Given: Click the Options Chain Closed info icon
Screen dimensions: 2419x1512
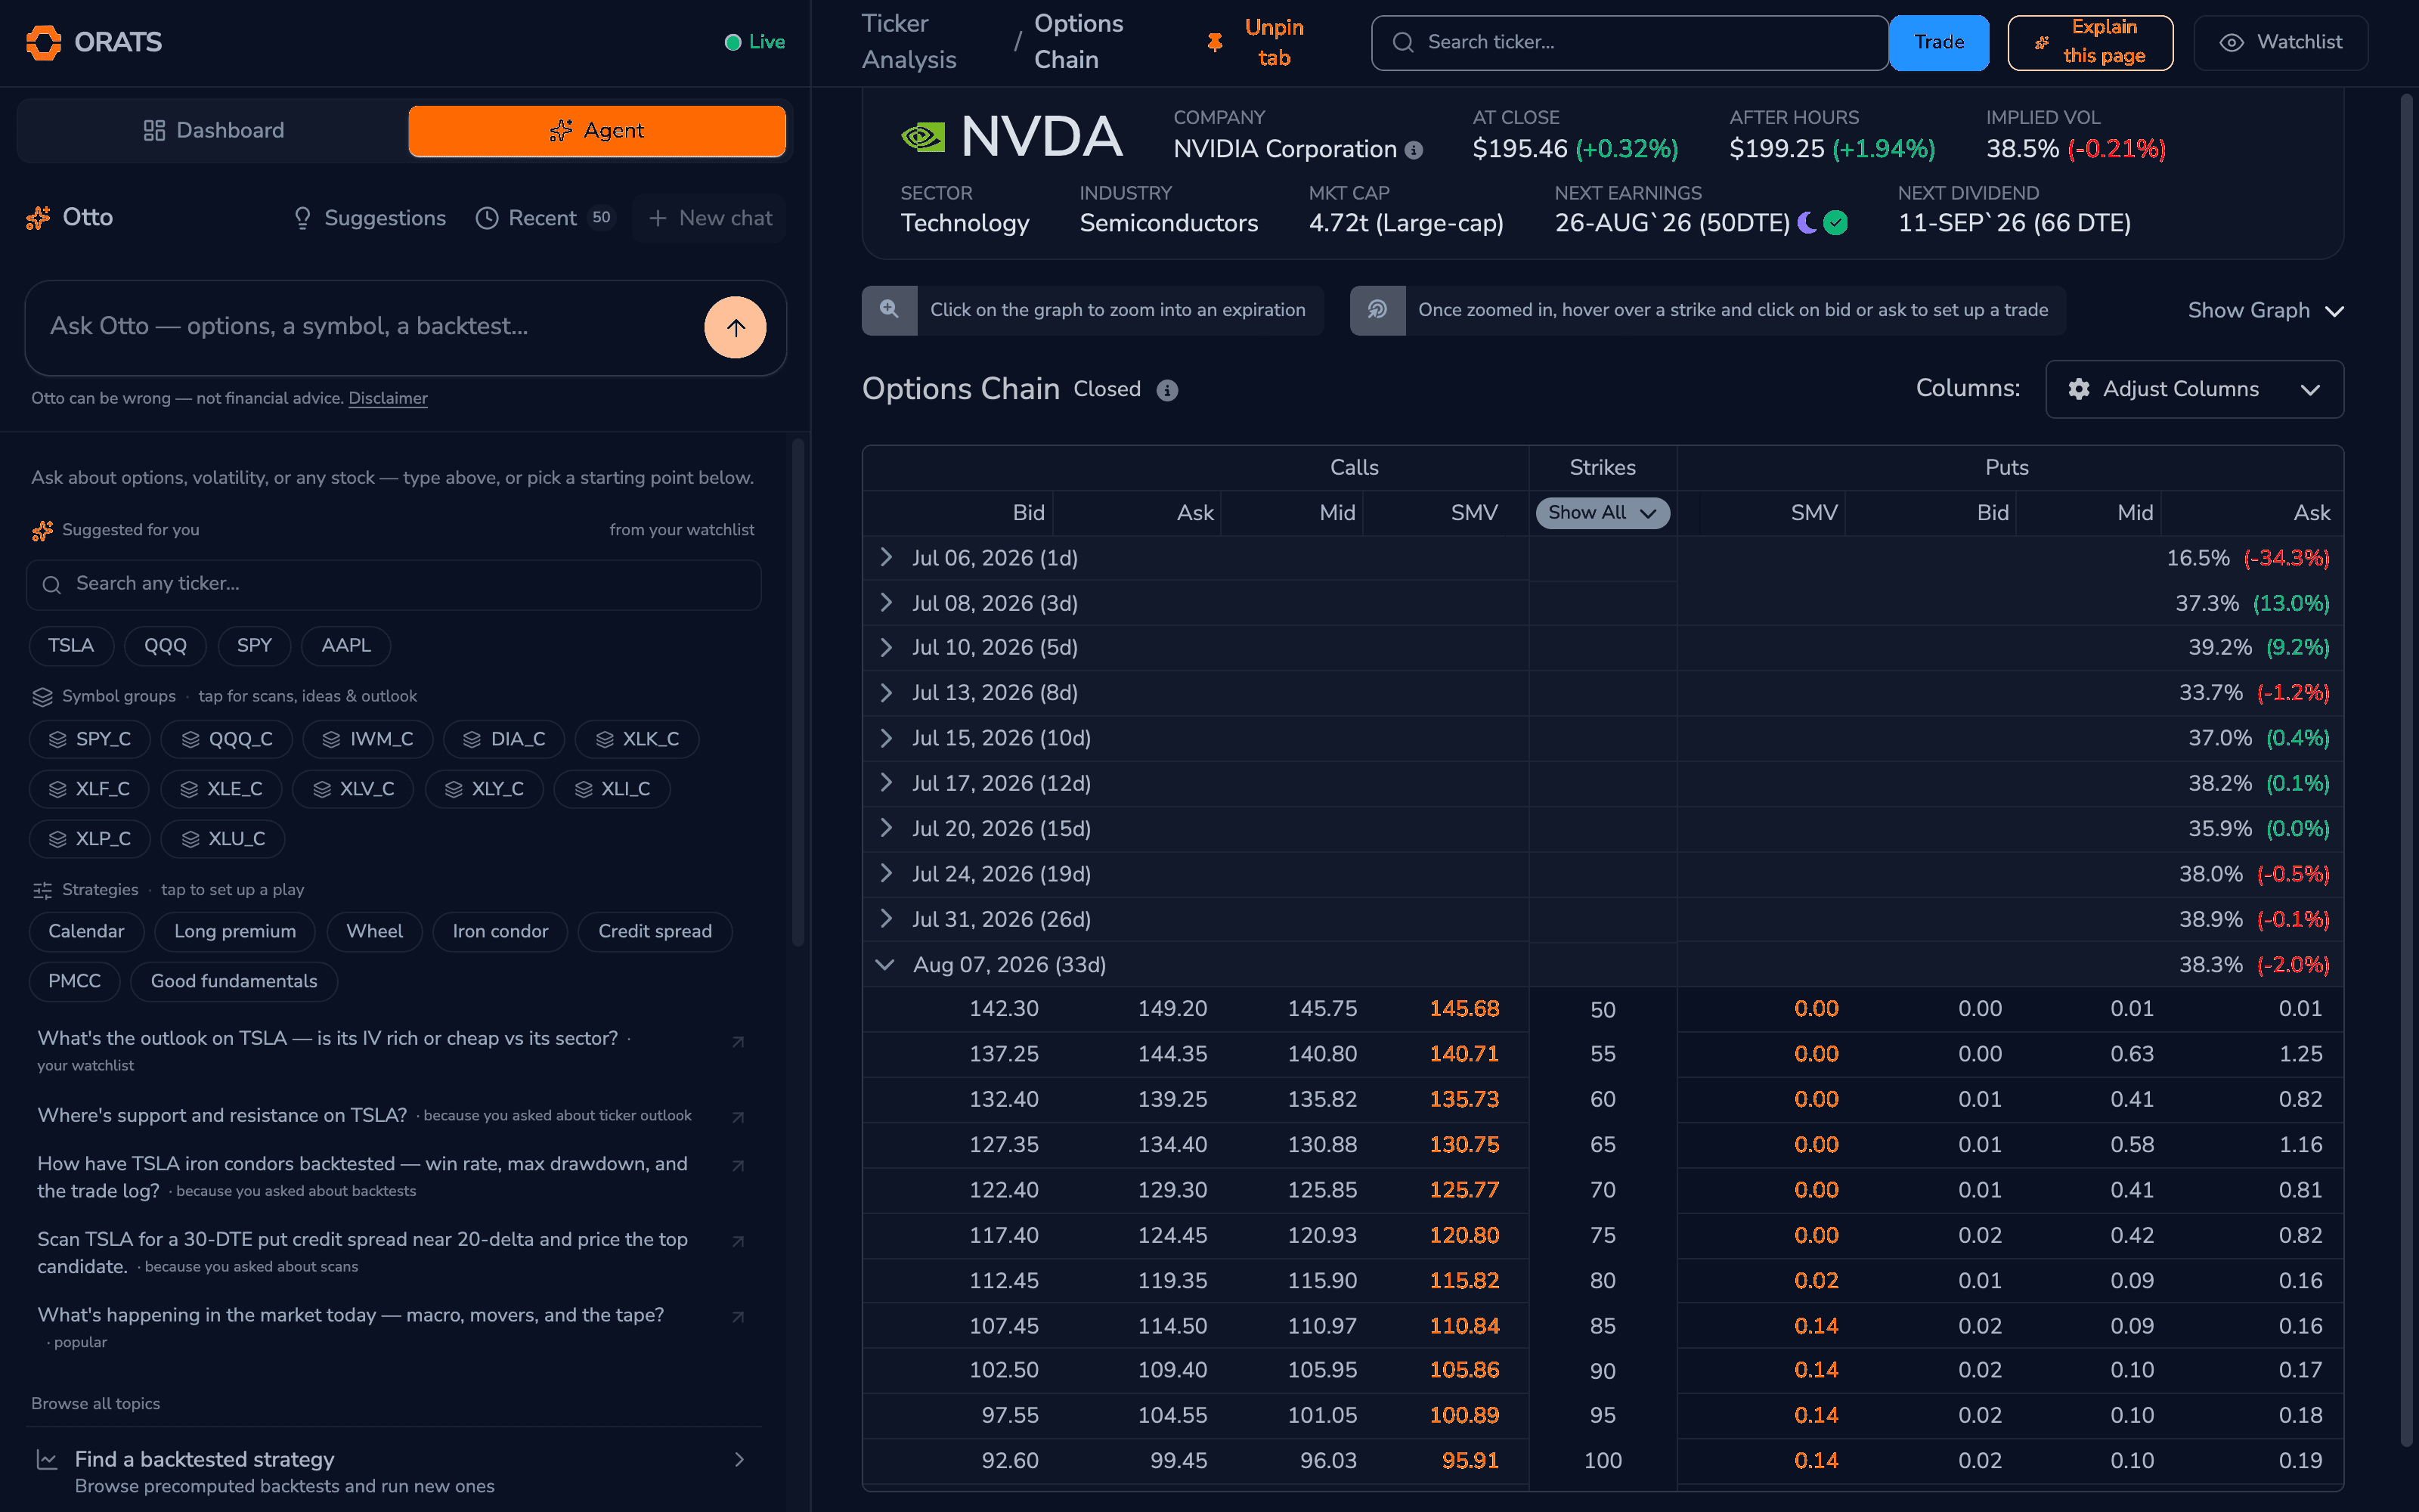Looking at the screenshot, I should (x=1166, y=390).
